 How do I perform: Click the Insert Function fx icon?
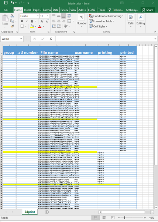coord(51,39)
